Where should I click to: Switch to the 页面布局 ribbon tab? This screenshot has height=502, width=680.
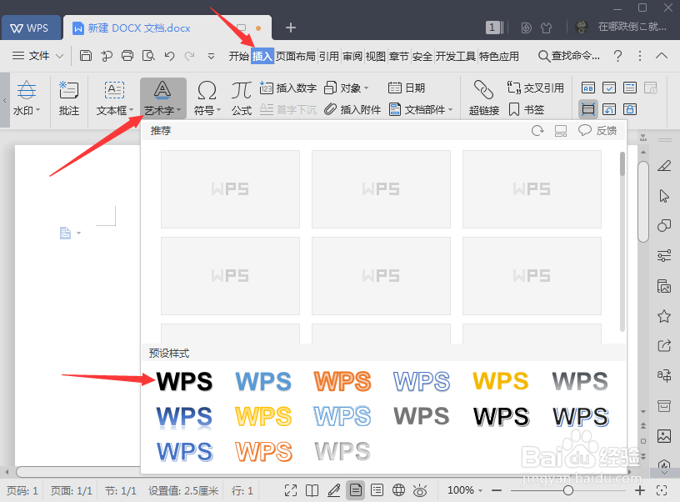(x=297, y=56)
